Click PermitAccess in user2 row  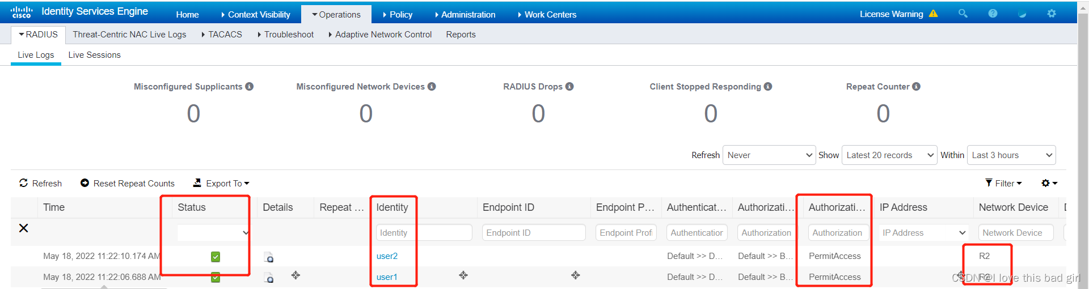click(x=835, y=256)
